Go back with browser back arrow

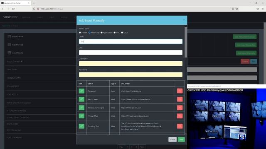[x=3, y=9]
